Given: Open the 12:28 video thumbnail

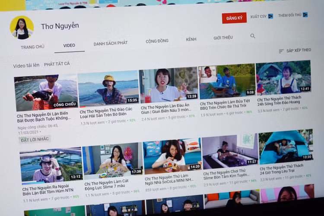Looking at the screenshot, I should pos(169,85).
